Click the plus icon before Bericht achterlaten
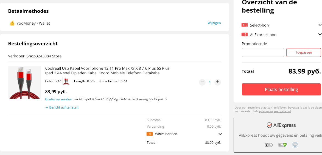 point(47,107)
